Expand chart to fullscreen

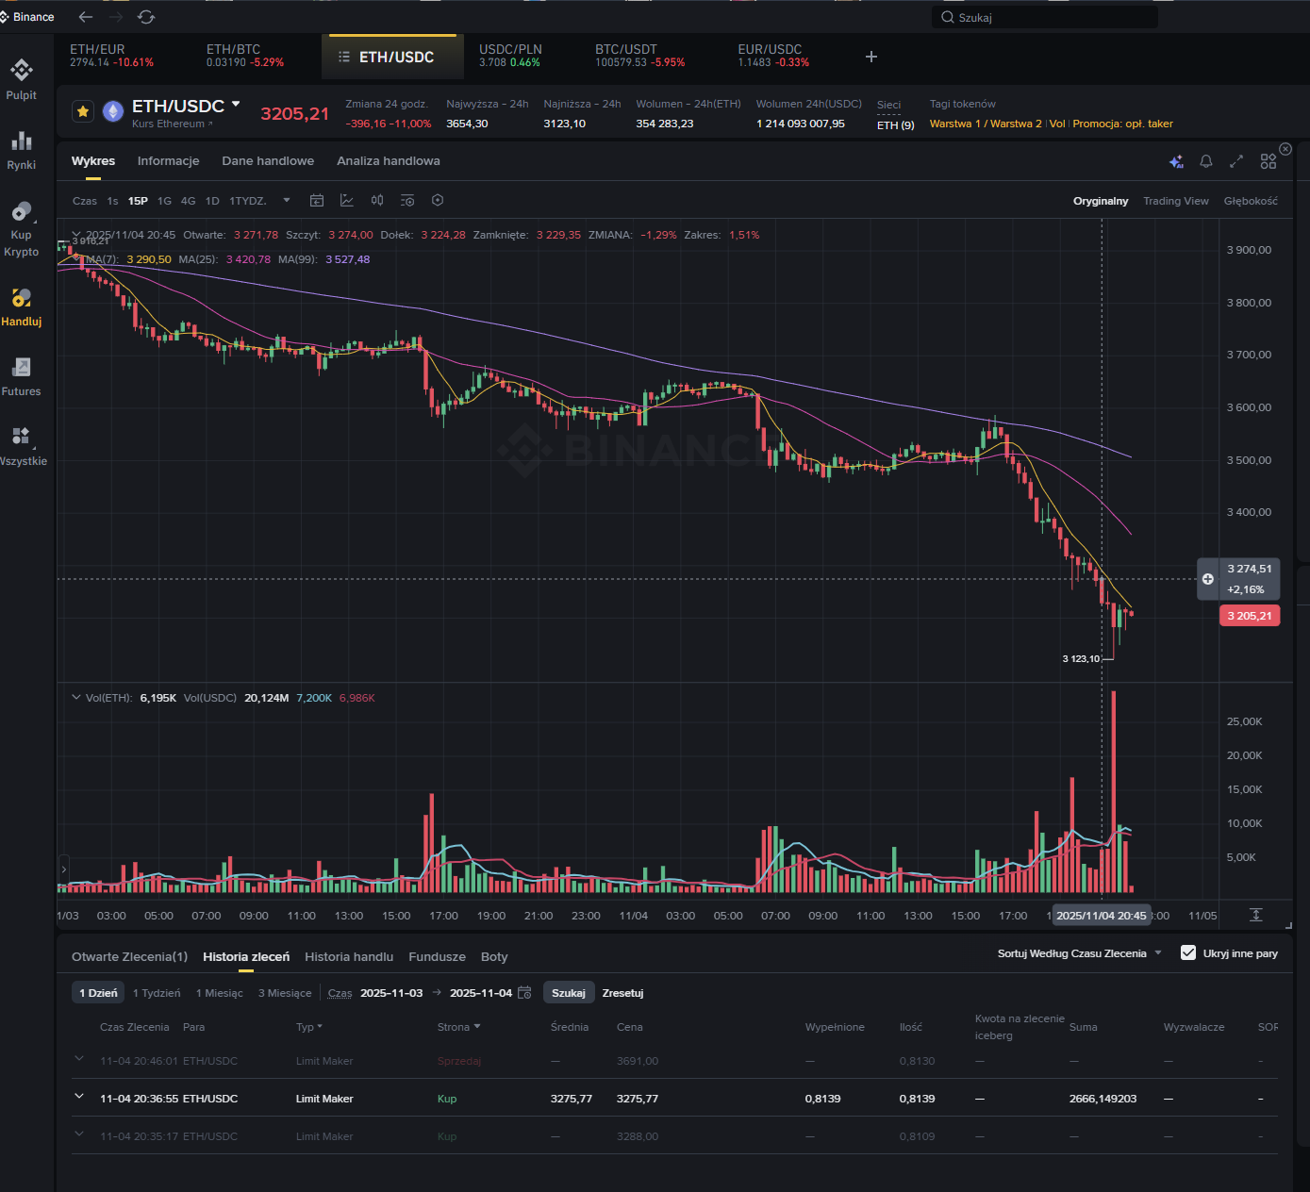[x=1236, y=162]
